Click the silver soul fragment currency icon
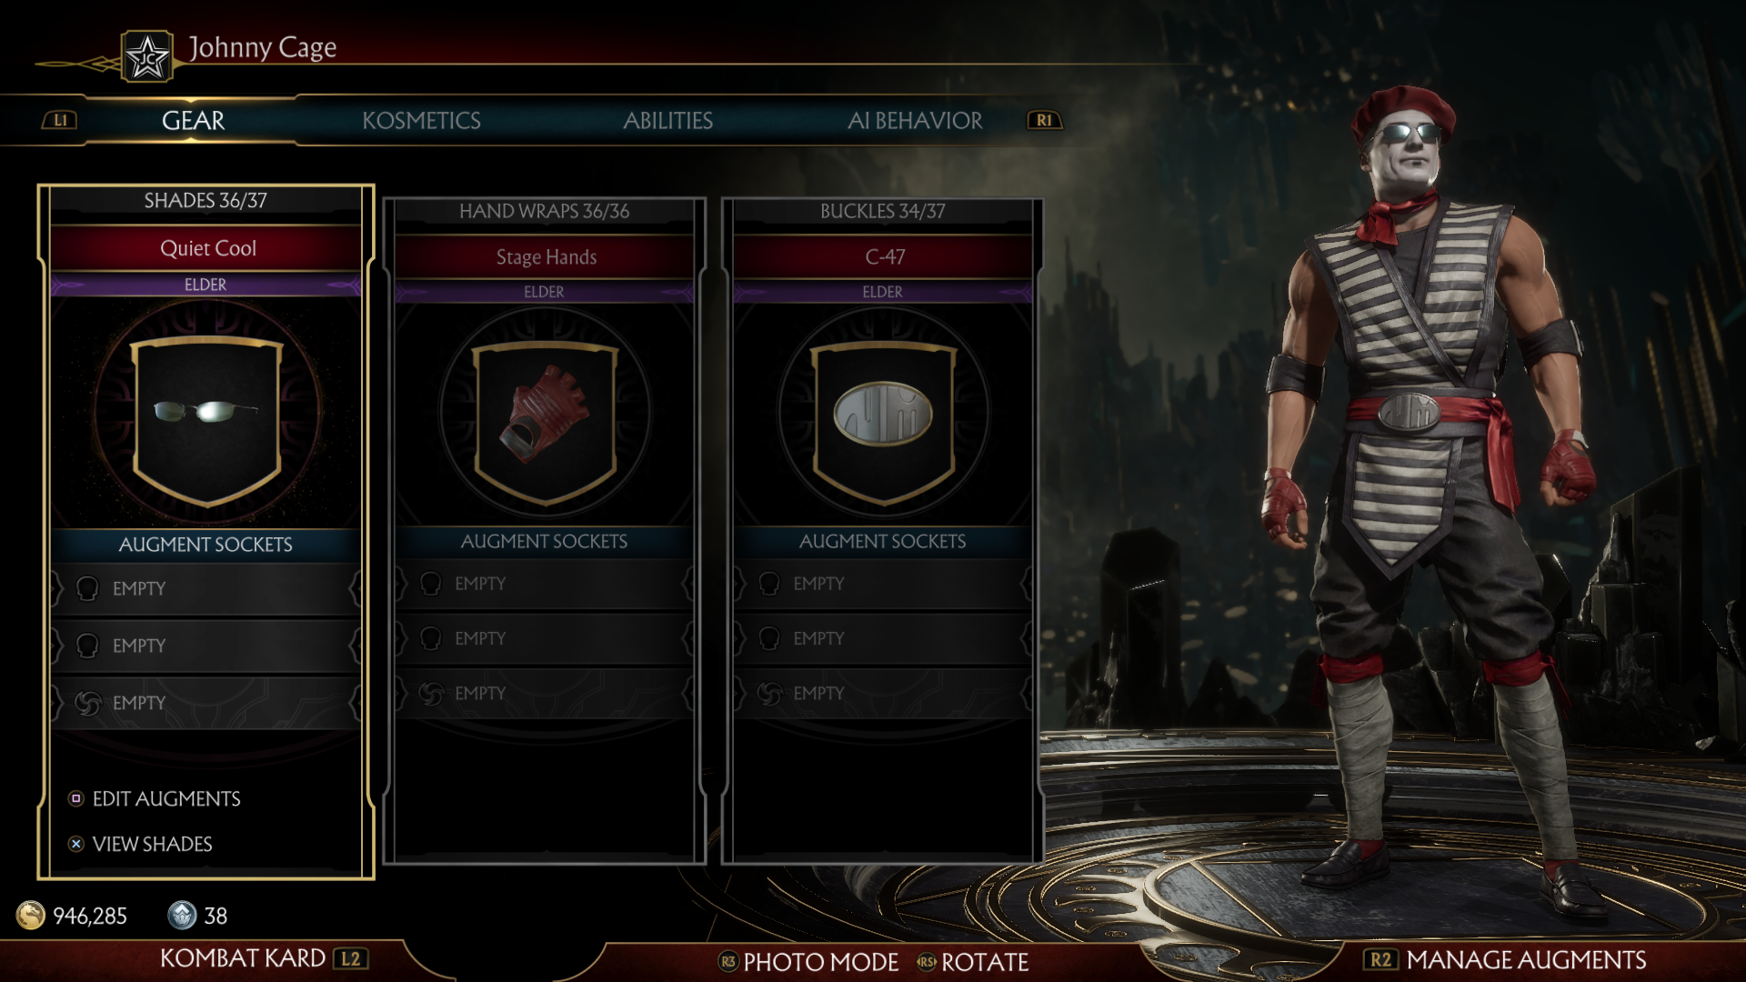Screen dimensions: 1746x982 (182, 915)
